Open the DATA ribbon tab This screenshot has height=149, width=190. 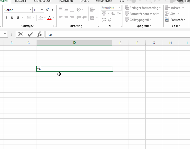click(84, 1)
